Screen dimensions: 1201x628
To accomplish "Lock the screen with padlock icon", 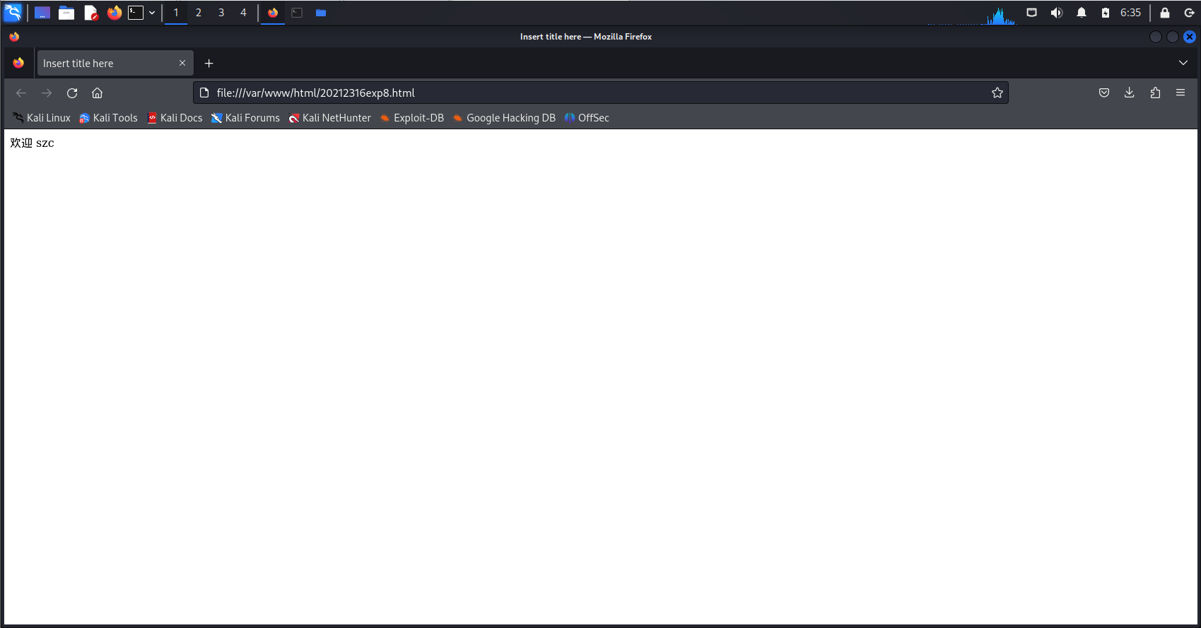I will (x=1165, y=13).
